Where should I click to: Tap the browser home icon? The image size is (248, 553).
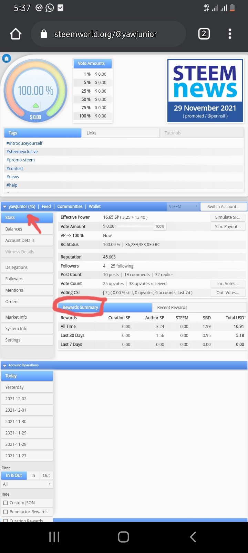click(16, 34)
